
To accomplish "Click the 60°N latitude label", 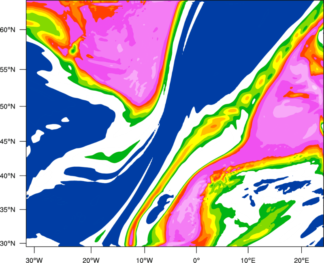I will [x=8, y=30].
